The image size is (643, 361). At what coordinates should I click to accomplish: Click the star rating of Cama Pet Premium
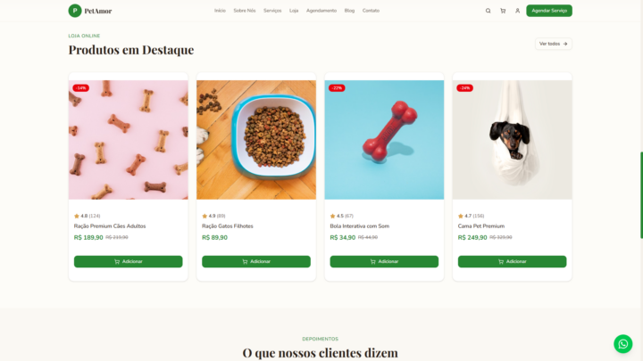coord(471,216)
